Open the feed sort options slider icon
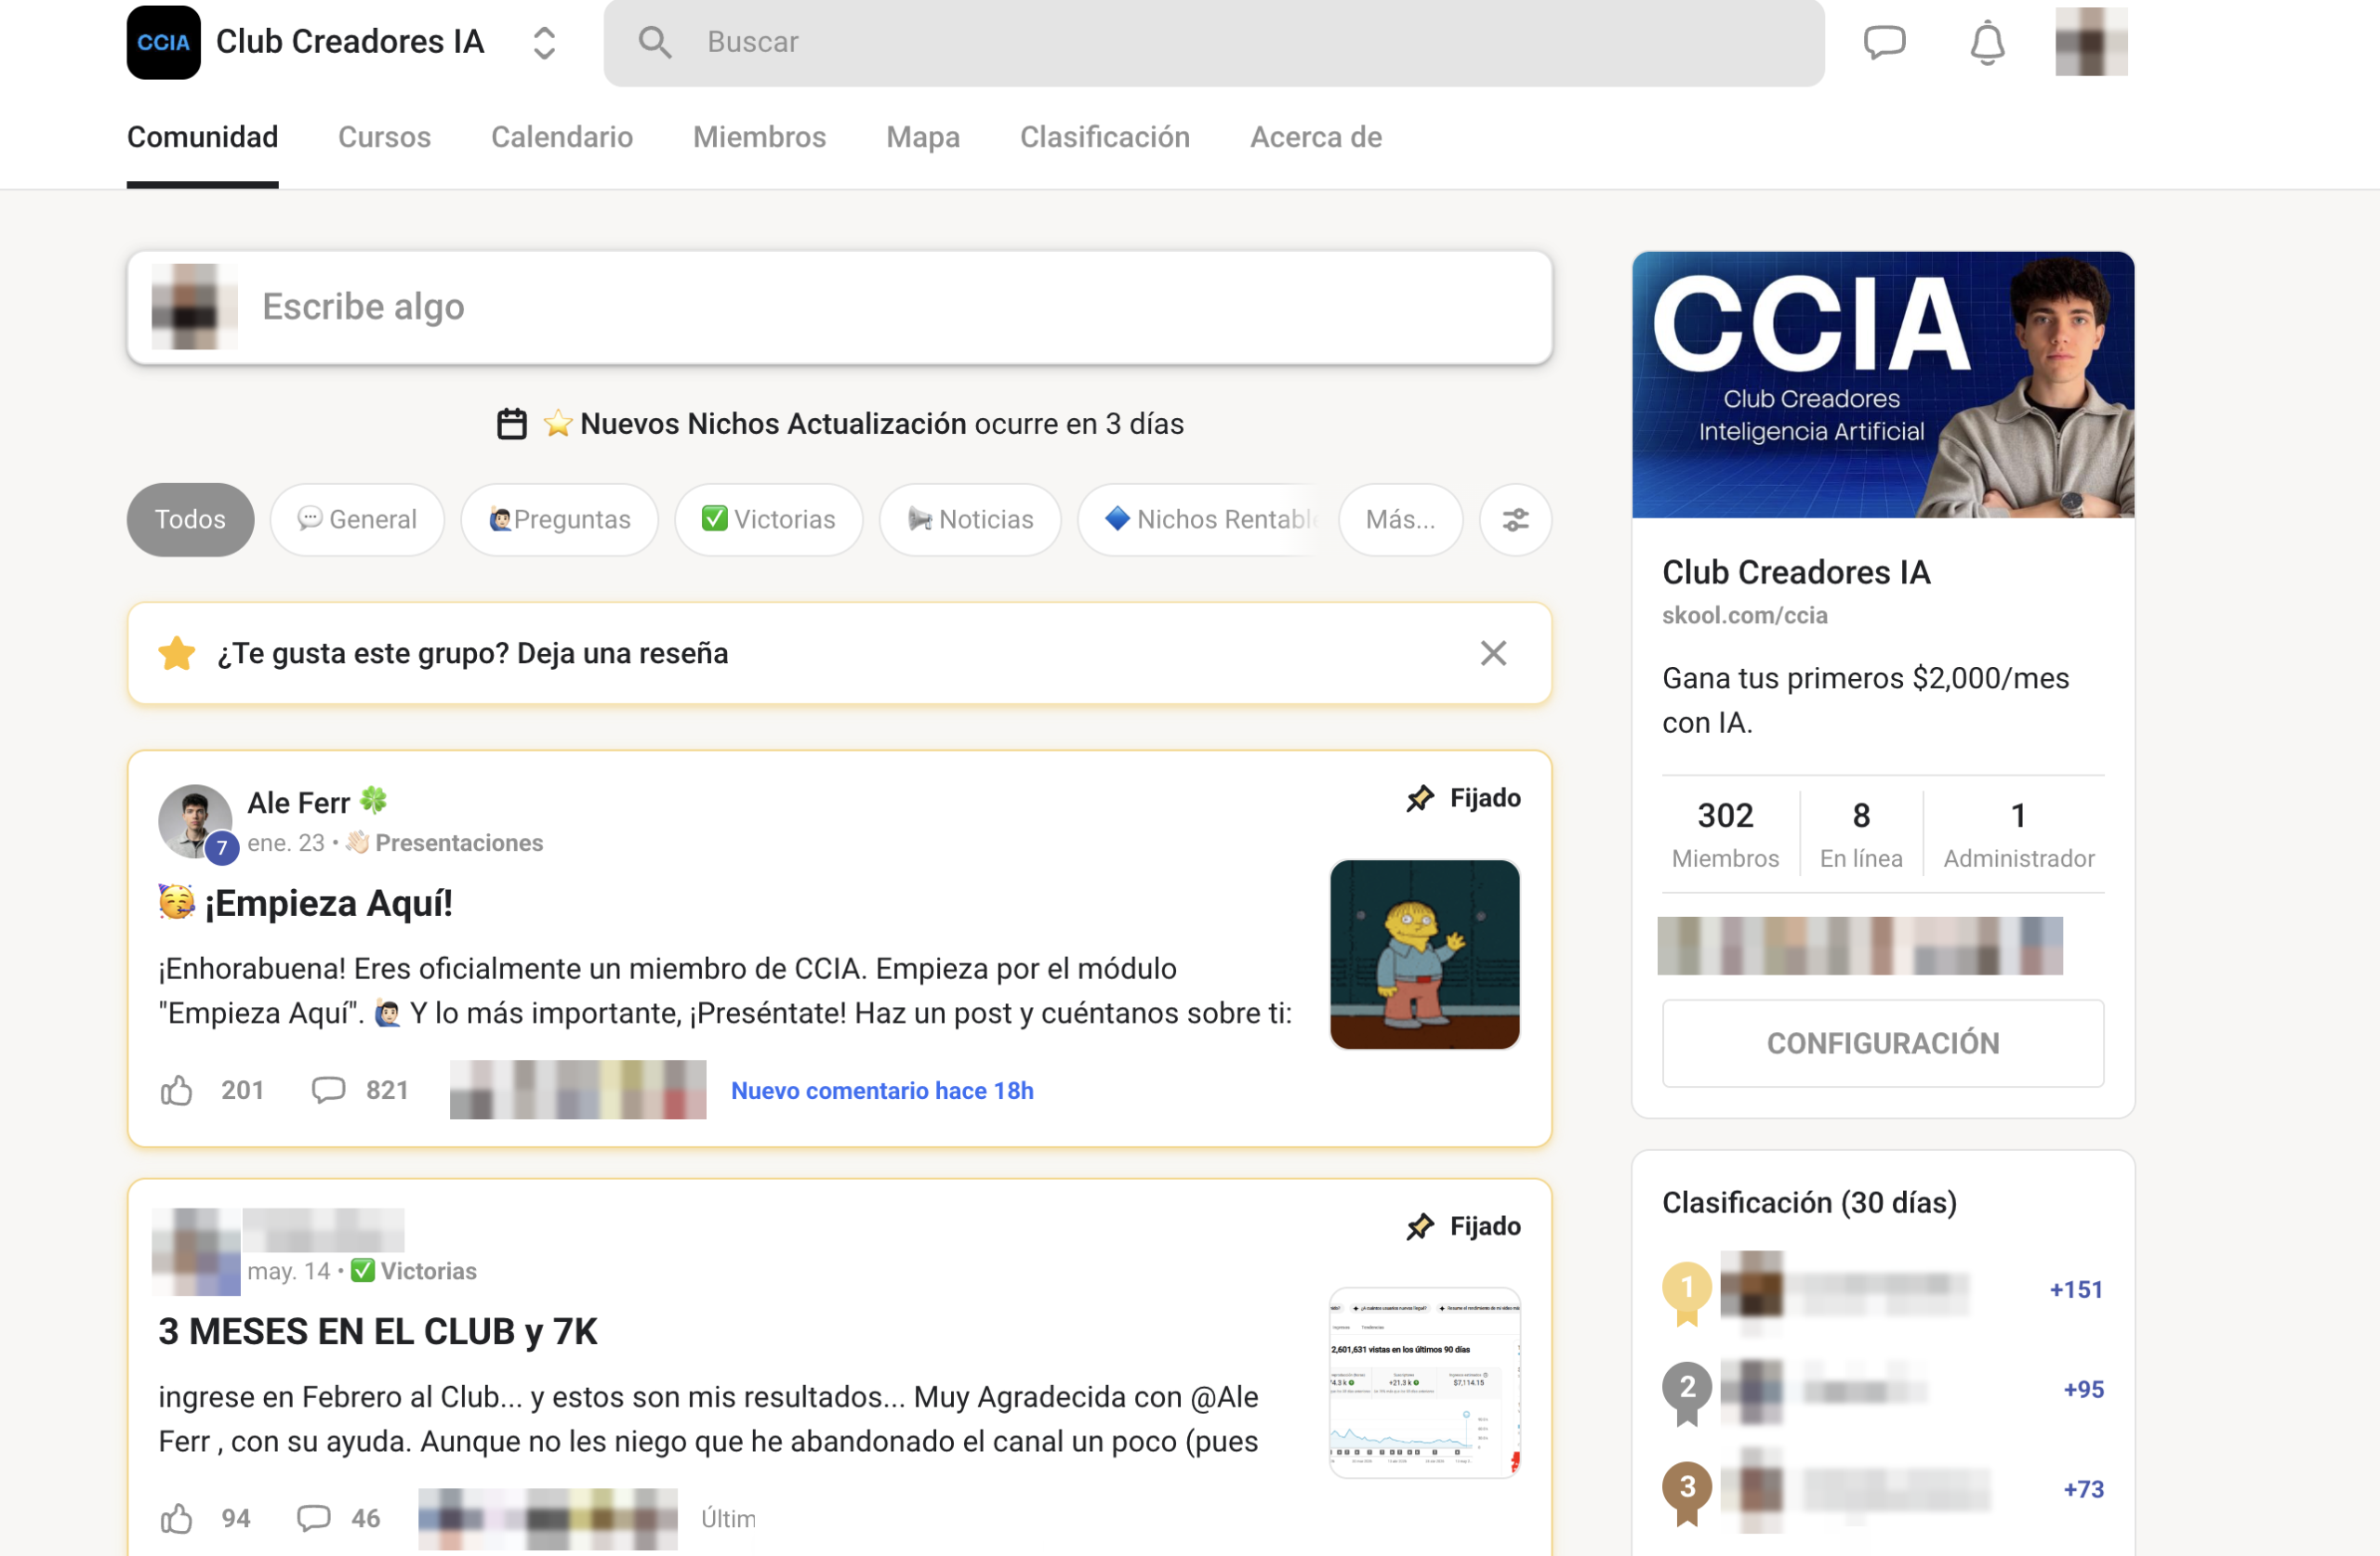The width and height of the screenshot is (2380, 1556). [1516, 519]
